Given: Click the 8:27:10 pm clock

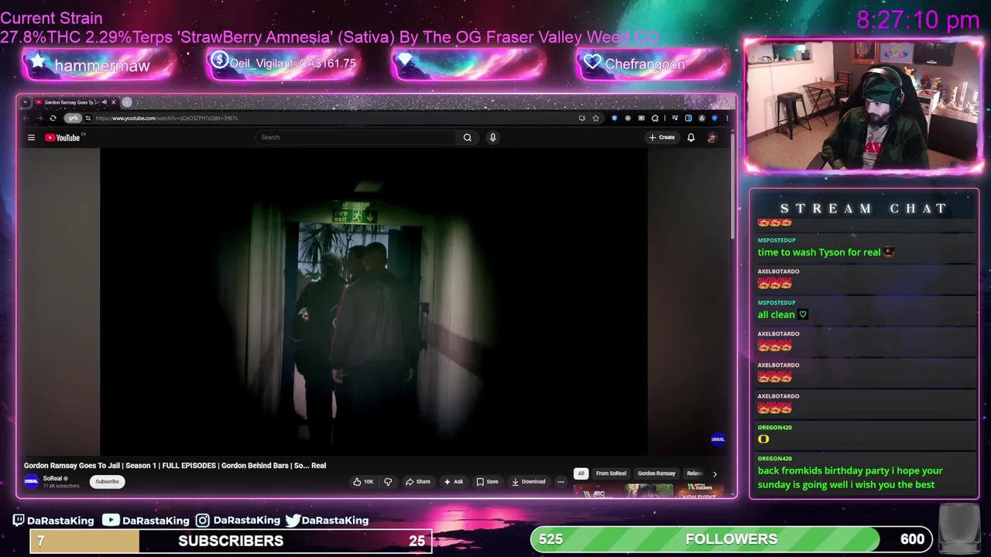Looking at the screenshot, I should [918, 20].
